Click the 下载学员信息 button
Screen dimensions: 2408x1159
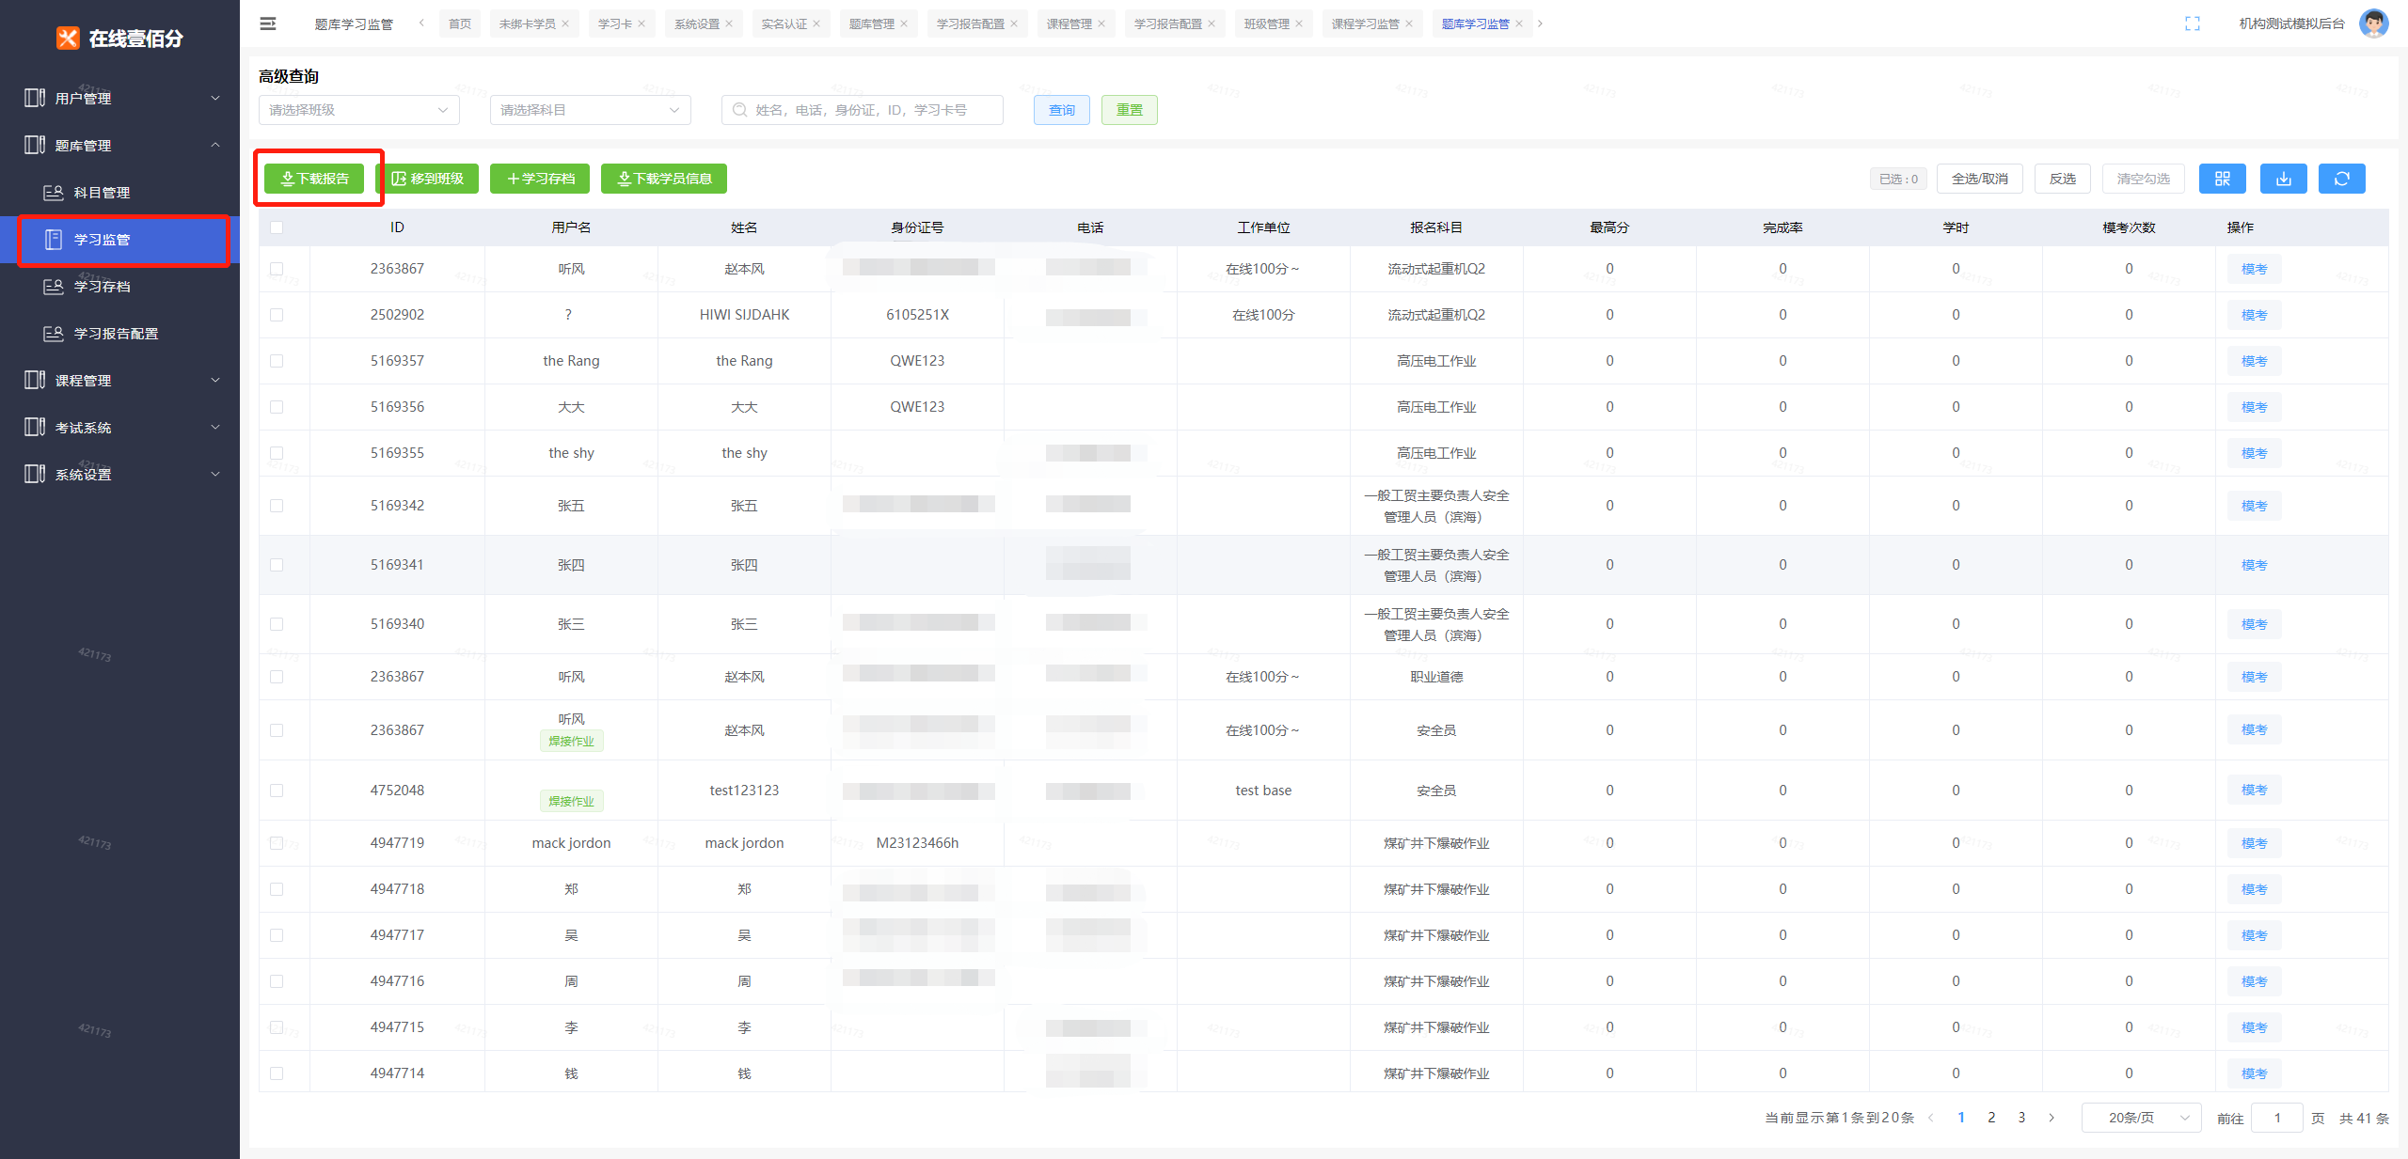click(x=664, y=179)
